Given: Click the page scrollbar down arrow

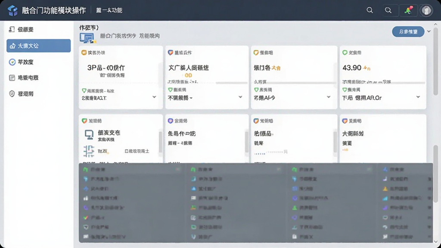Looking at the screenshot, I should (436, 242).
